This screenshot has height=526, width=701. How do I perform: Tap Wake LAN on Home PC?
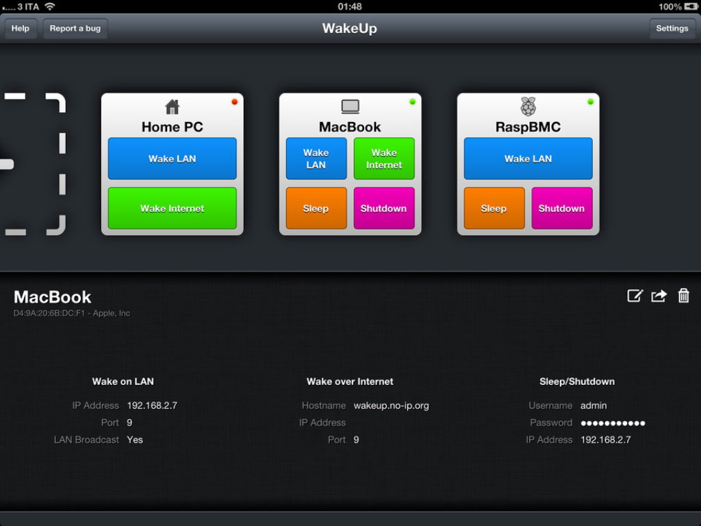(172, 159)
